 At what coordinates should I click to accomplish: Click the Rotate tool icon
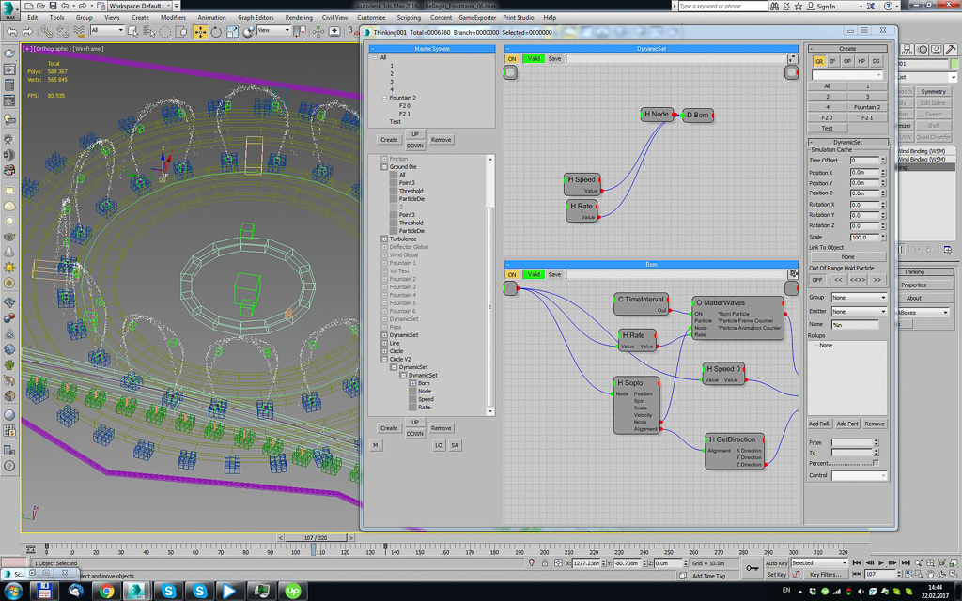pyautogui.click(x=216, y=31)
